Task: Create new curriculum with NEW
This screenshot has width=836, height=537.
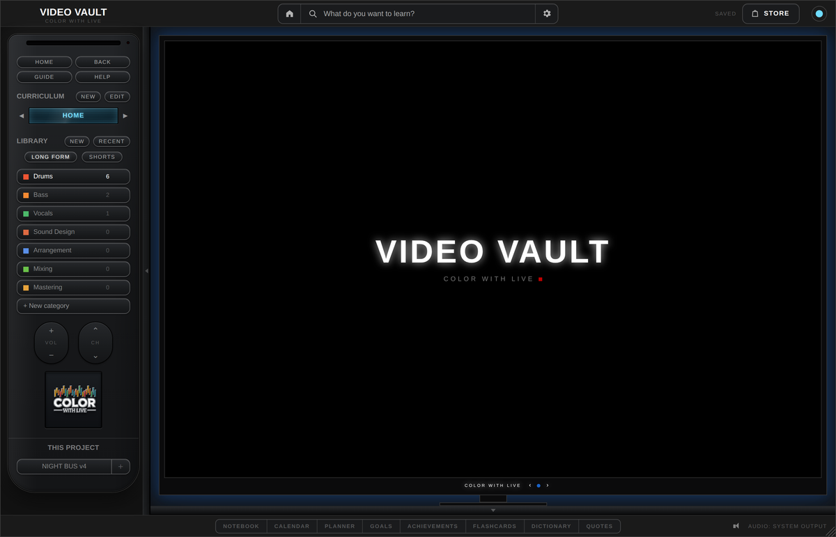Action: click(88, 97)
